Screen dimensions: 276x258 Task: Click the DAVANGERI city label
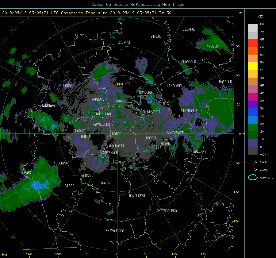[x=137, y=196]
